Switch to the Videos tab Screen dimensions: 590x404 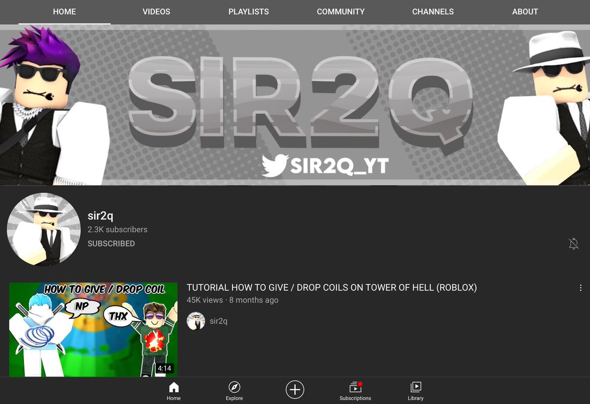(x=156, y=11)
